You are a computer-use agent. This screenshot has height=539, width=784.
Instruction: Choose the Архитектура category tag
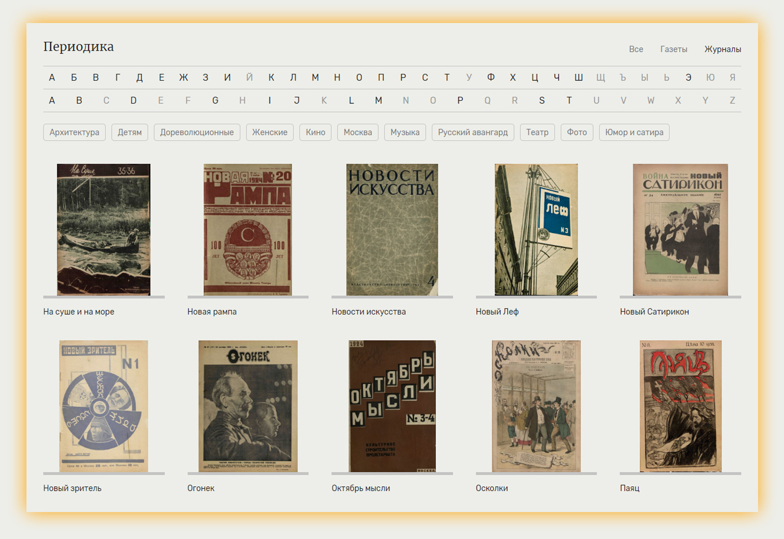pos(74,132)
